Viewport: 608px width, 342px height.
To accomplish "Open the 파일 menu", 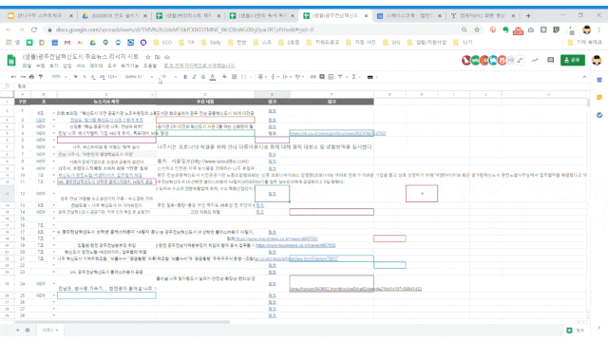I will 27,66.
